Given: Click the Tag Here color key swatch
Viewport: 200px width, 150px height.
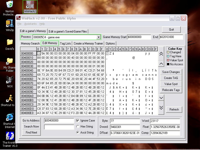Looking at the screenshot, I should pyautogui.click(x=168, y=56).
